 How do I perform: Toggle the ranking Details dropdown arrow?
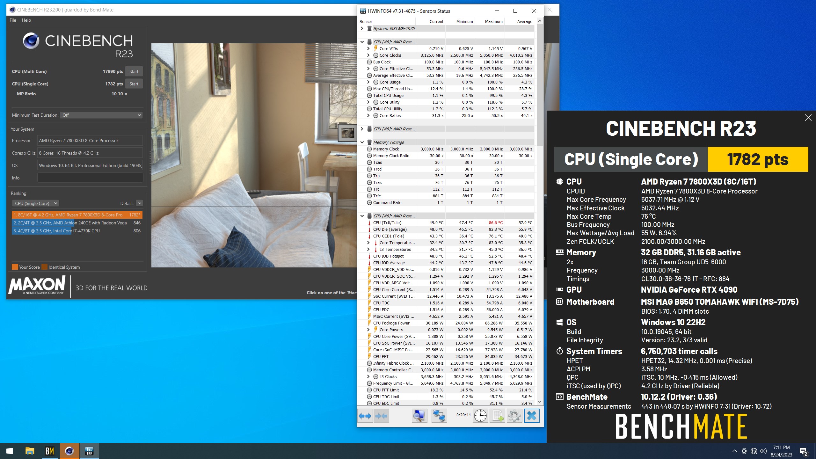coord(139,203)
